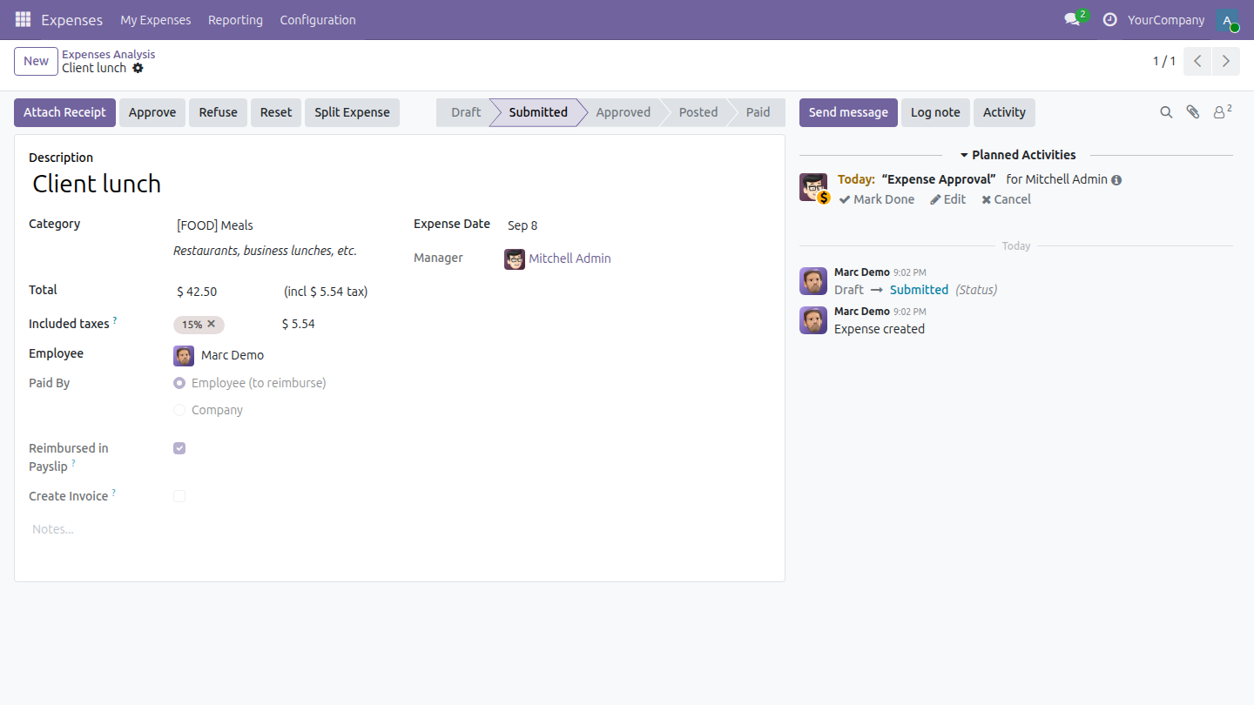1254x705 pixels.
Task: Click the Included taxes help question mark
Action: (x=115, y=320)
